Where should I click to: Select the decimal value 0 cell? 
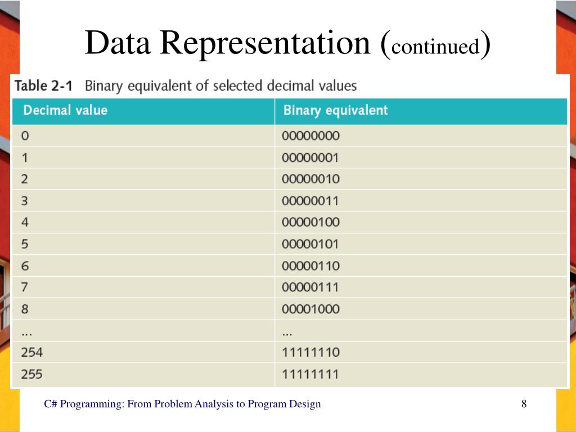143,136
